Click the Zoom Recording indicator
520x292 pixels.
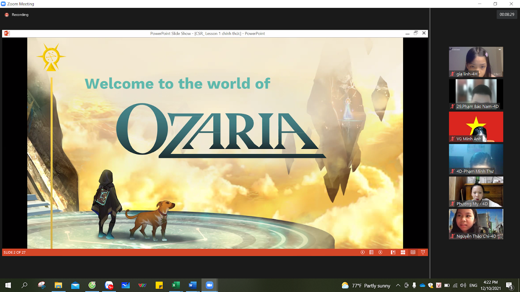(x=17, y=15)
